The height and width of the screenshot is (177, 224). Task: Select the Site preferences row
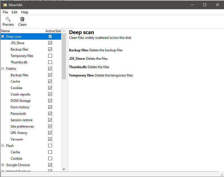tap(31, 126)
